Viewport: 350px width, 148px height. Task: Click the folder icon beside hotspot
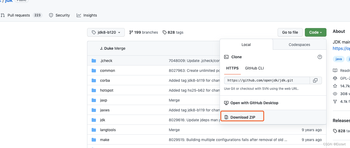click(x=94, y=90)
